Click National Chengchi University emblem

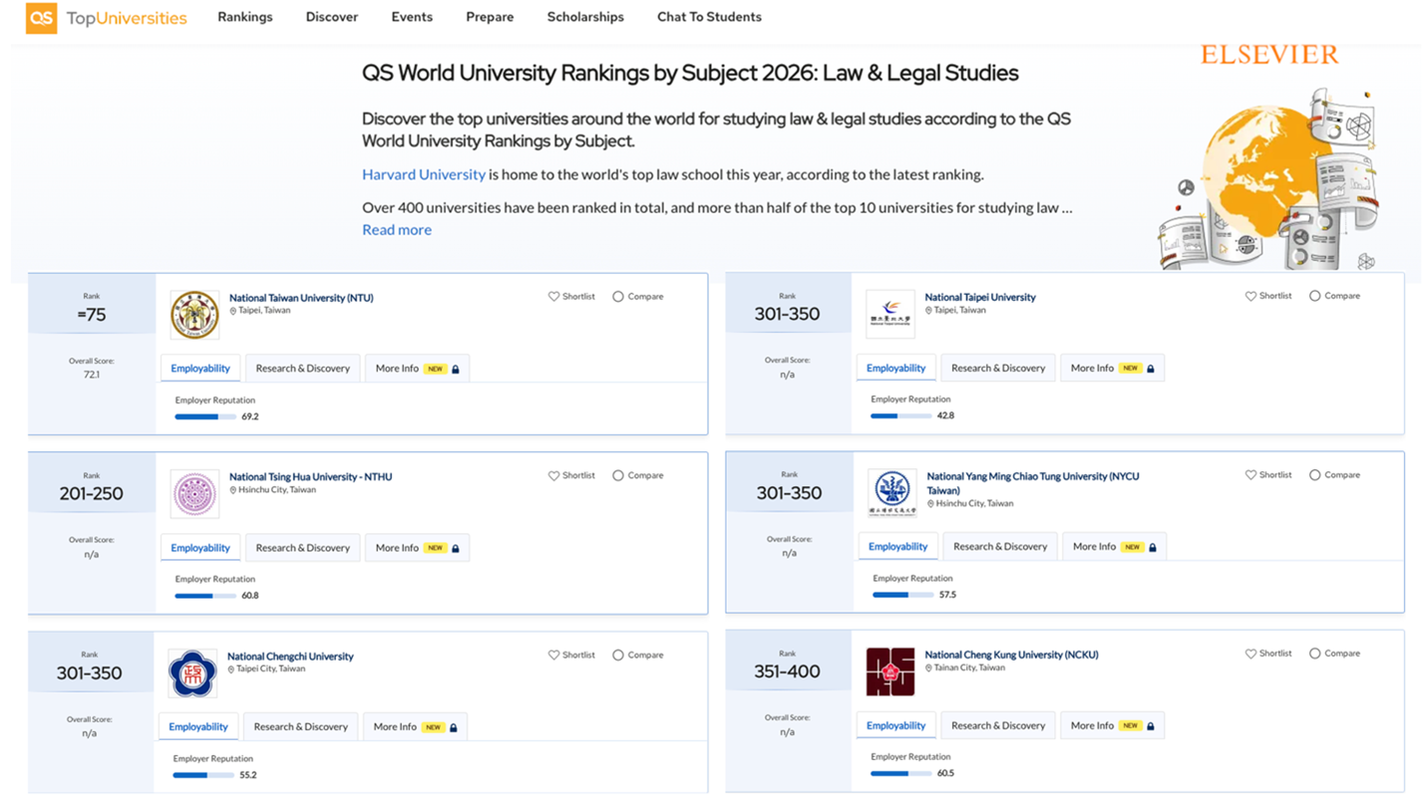pos(192,673)
